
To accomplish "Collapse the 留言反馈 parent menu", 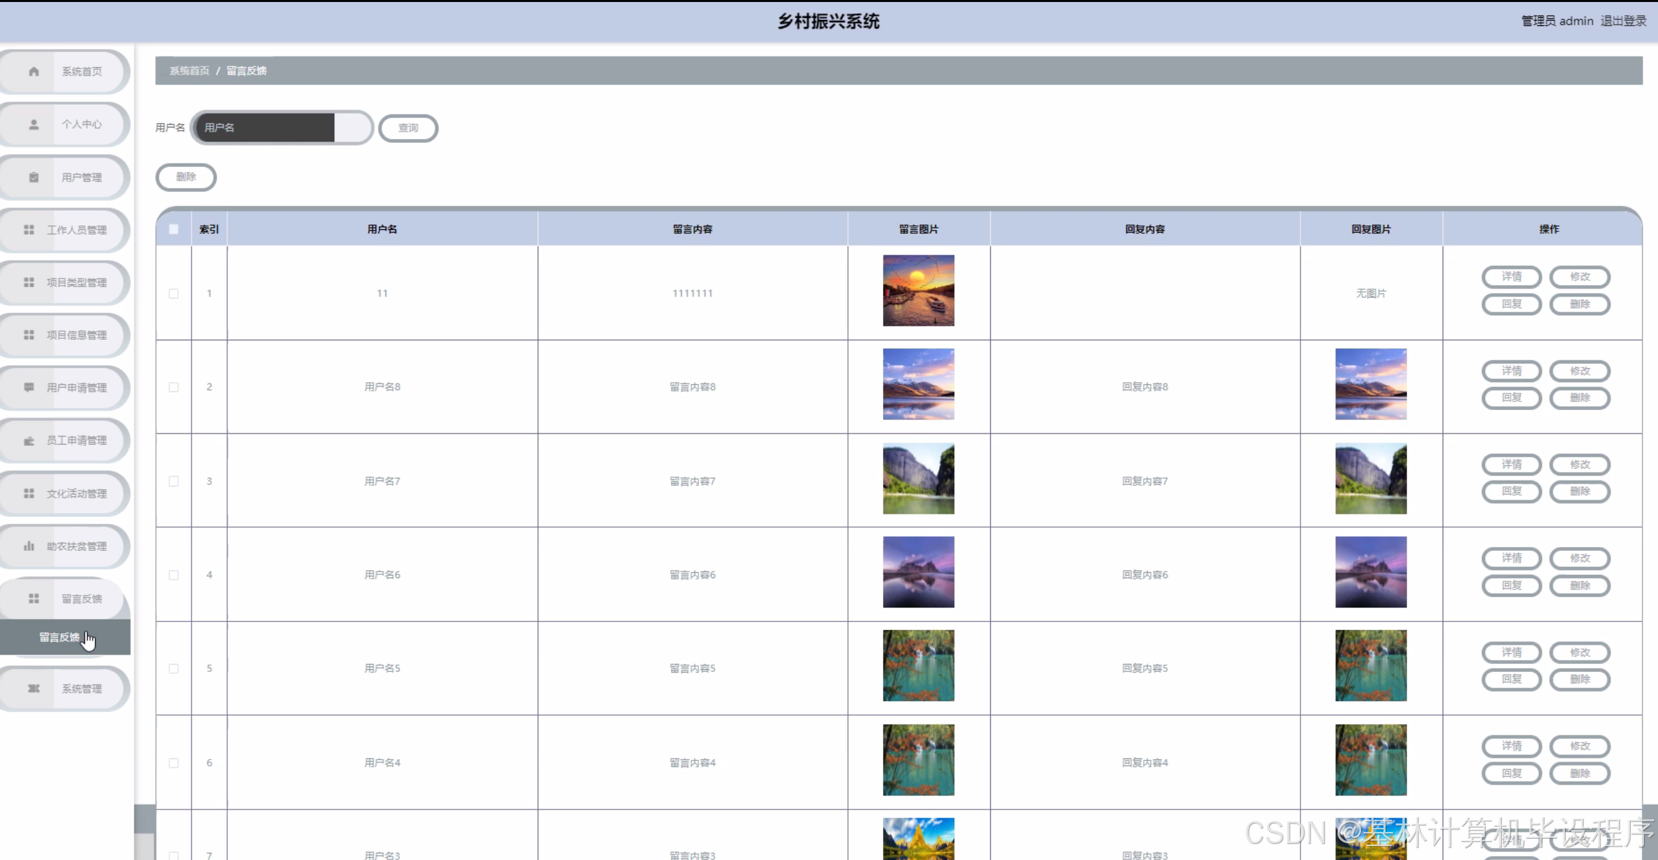I will pos(81,599).
